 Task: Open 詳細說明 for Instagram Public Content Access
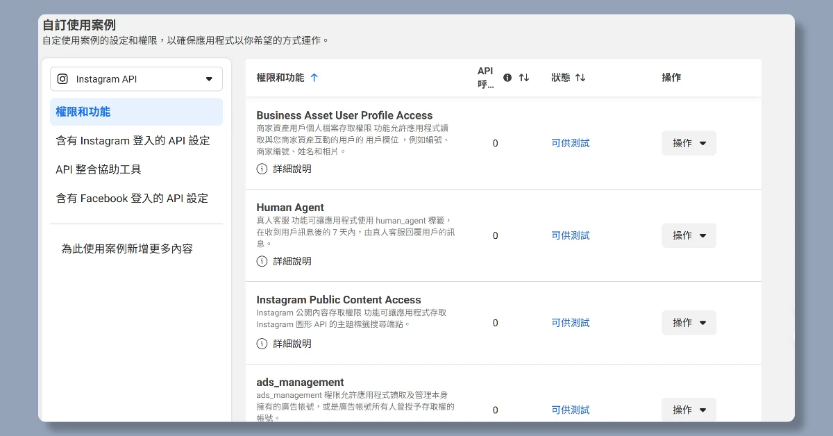pyautogui.click(x=292, y=344)
